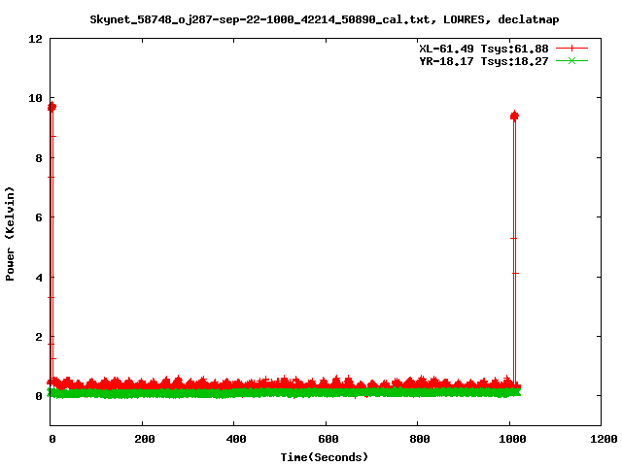Click the plot title Skynet_58748_oj287 filename
This screenshot has width=622, height=466.
click(x=324, y=19)
